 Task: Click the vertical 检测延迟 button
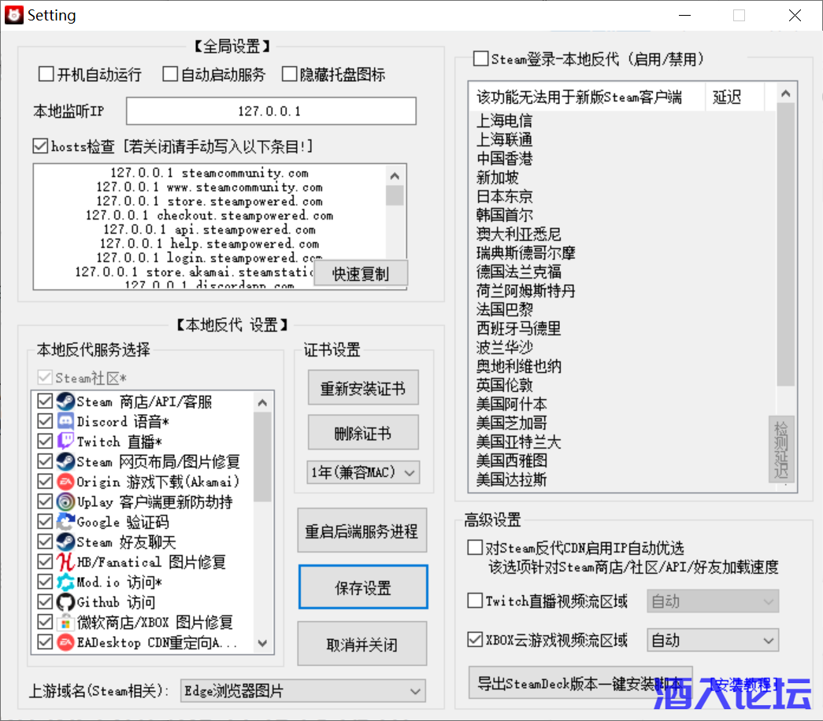coord(781,449)
